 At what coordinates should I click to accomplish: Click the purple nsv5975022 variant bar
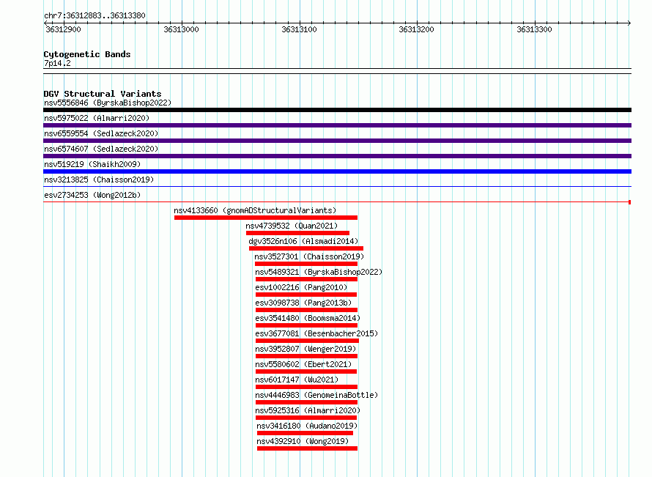[337, 125]
